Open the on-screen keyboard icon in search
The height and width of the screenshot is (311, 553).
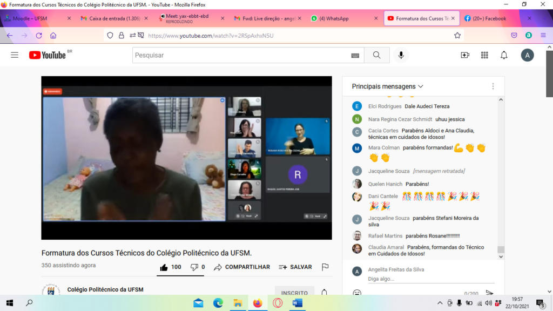click(355, 56)
